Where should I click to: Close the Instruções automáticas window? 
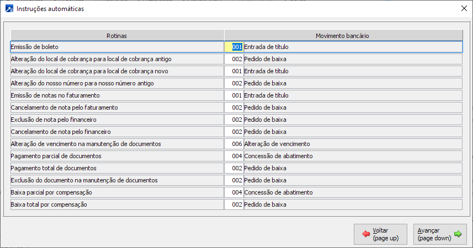(463, 9)
